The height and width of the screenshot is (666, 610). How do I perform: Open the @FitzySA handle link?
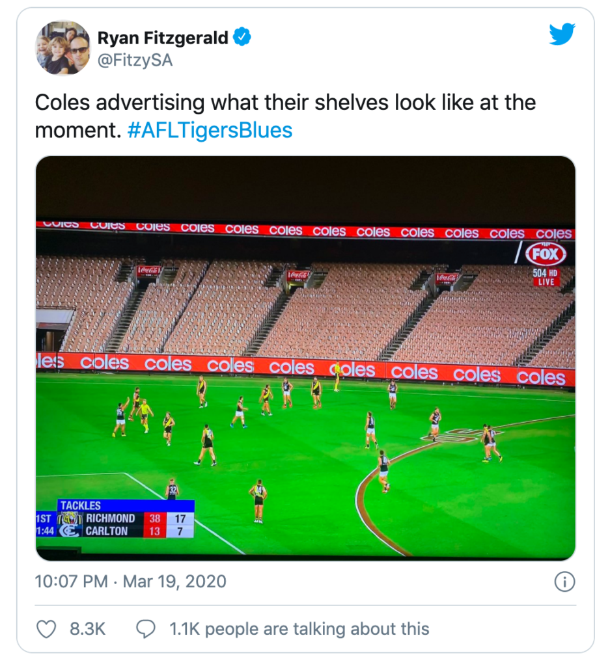(135, 60)
